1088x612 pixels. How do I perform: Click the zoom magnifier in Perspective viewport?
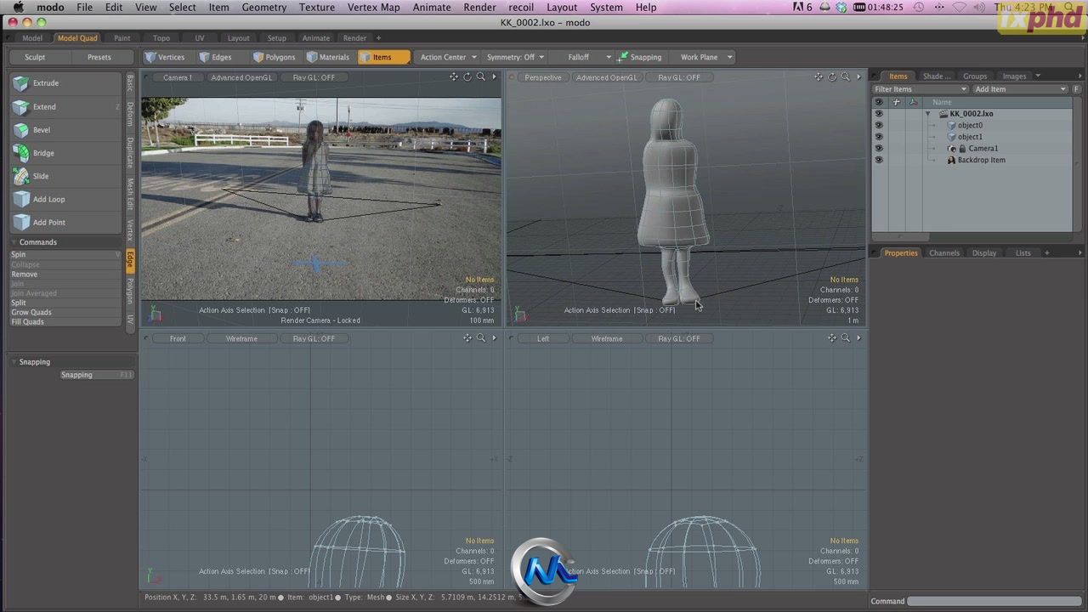pos(845,77)
